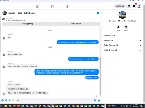Image resolution: width=145 pixels, height=108 pixels.
Task: Click the chat header title Emerson 3 Beds
Action: pyautogui.click(x=21, y=13)
